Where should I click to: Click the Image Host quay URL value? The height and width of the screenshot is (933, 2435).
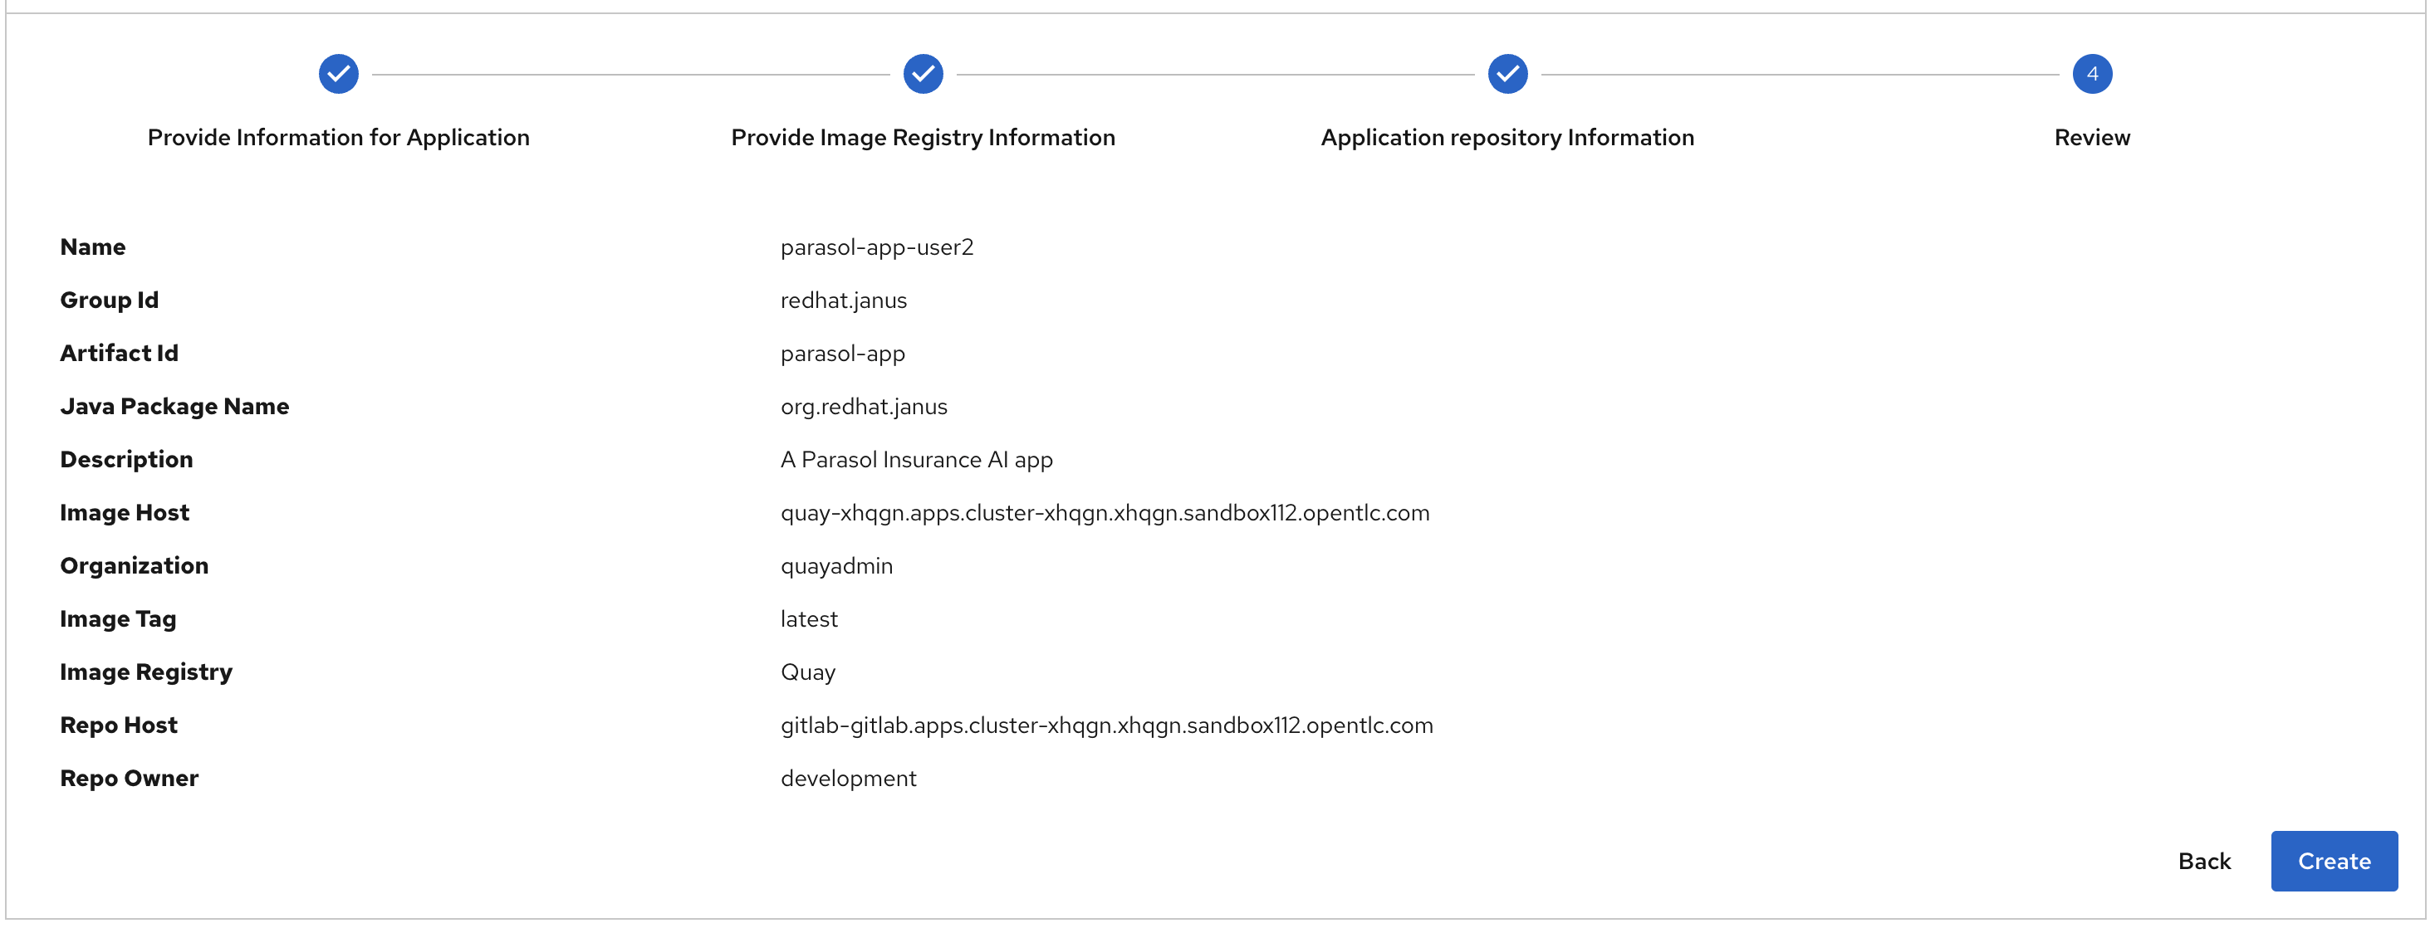pos(1105,513)
